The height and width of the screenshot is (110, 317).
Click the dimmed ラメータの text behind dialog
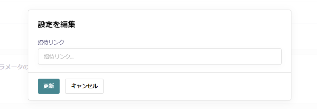(x=14, y=67)
